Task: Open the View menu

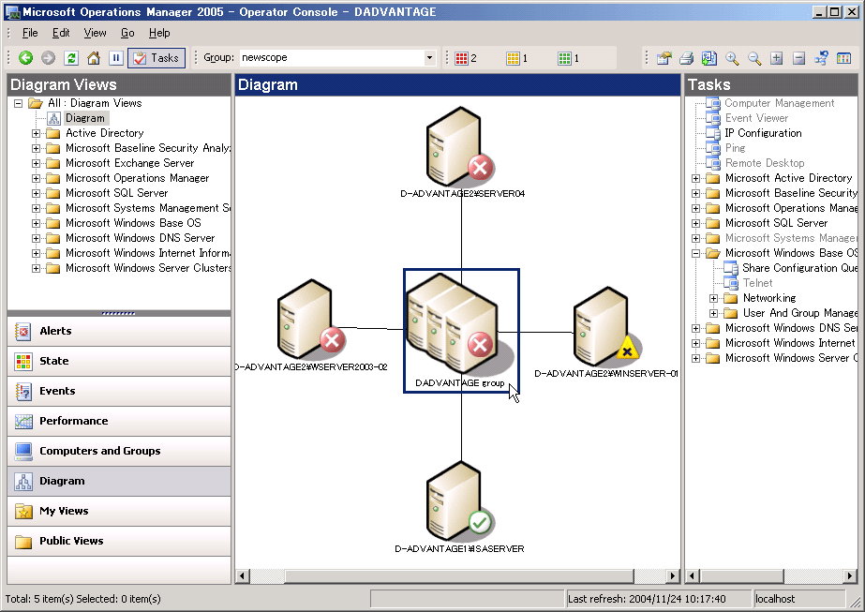Action: (95, 33)
